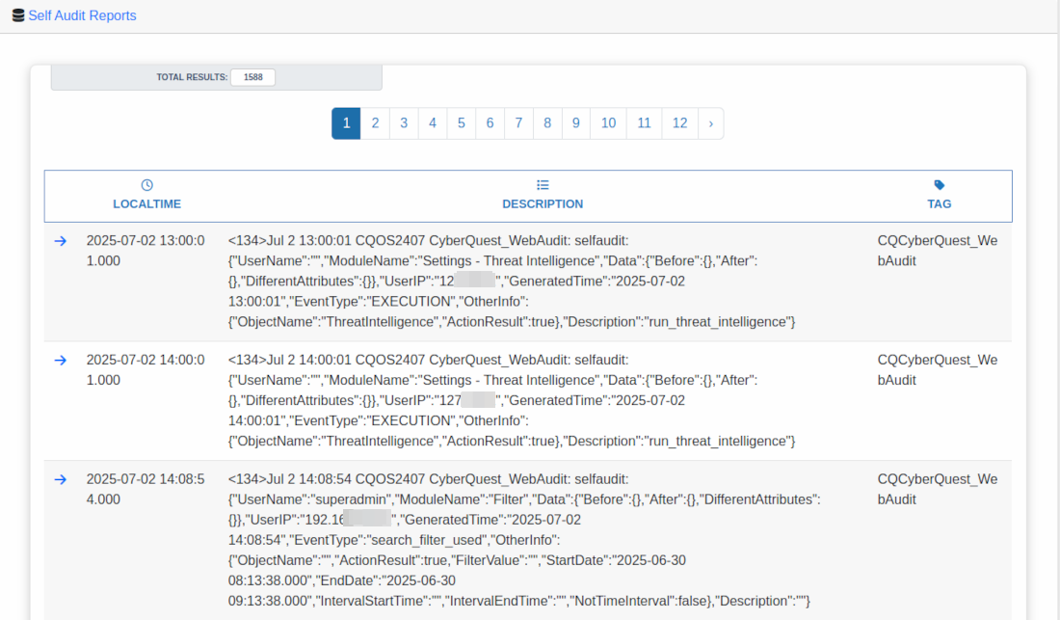Open the Self Audit Reports link
1060x620 pixels.
(x=82, y=15)
